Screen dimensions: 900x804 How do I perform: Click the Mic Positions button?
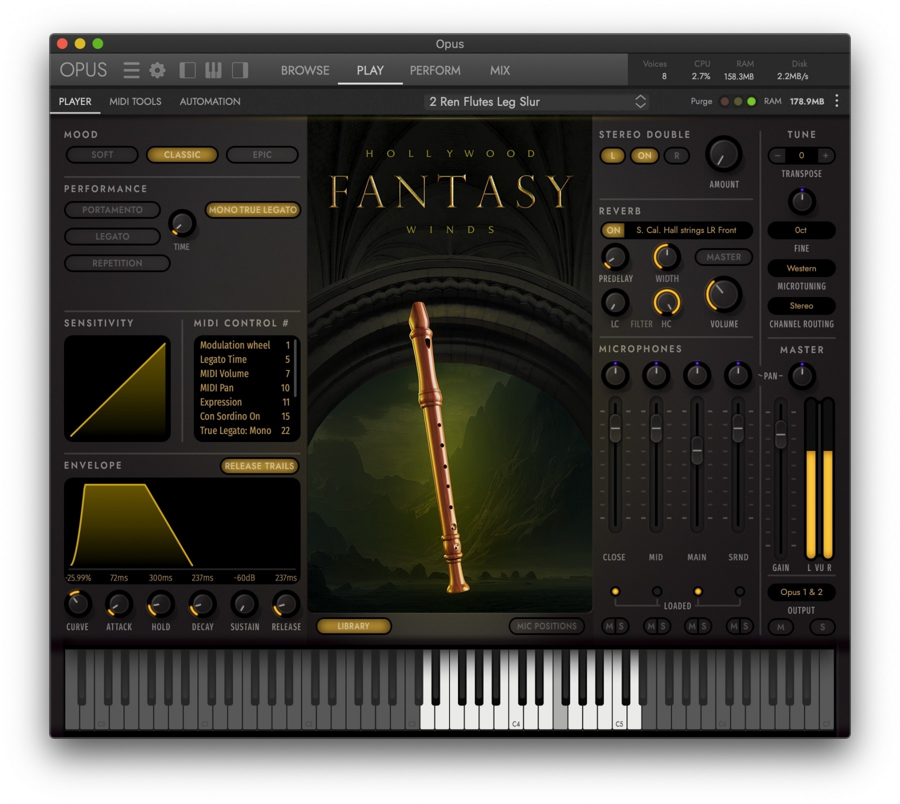pos(546,626)
